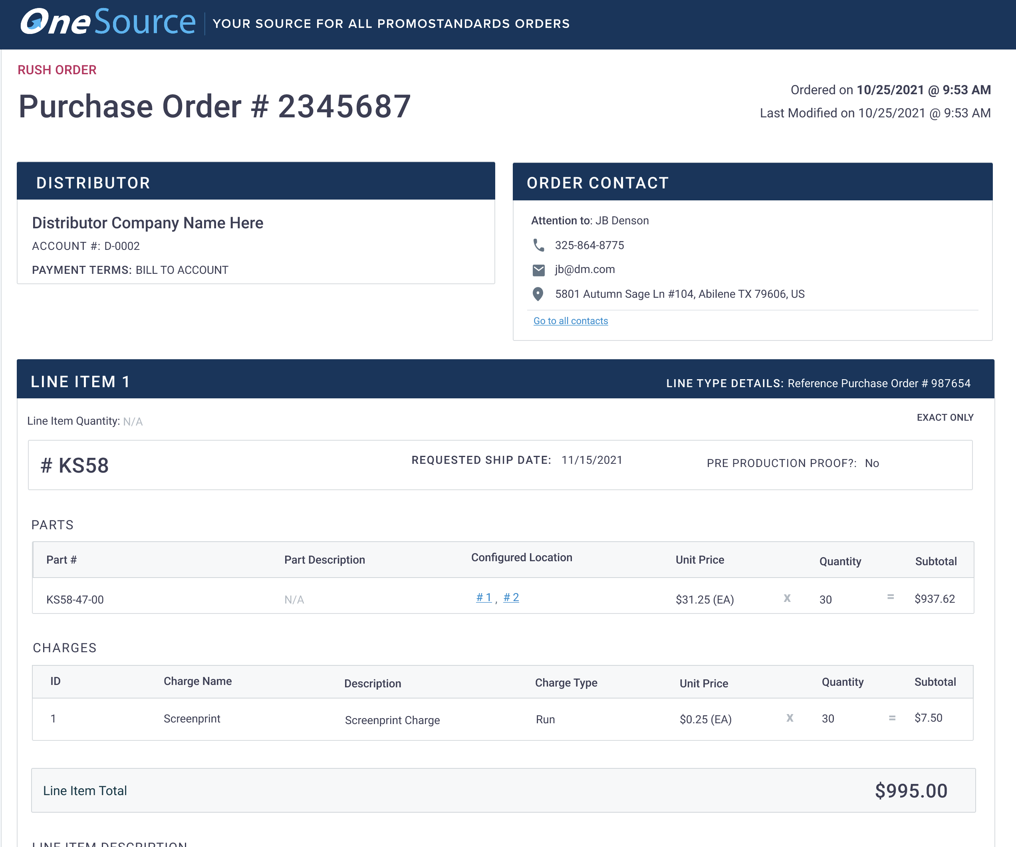The width and height of the screenshot is (1016, 847).
Task: Click the map pin location icon
Action: coord(538,294)
